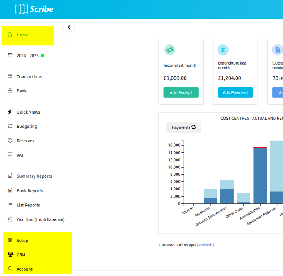Toggle the Payments chart view switch
The width and height of the screenshot is (283, 276).
tap(184, 127)
